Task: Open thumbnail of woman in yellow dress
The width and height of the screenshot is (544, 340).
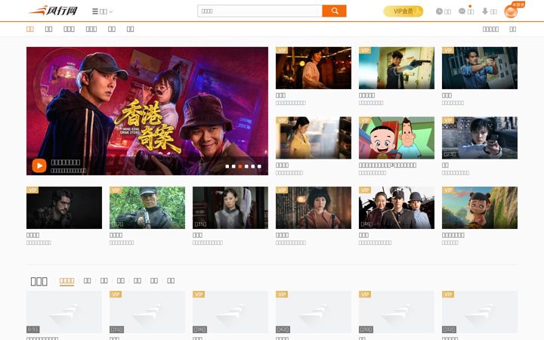Action: point(314,138)
